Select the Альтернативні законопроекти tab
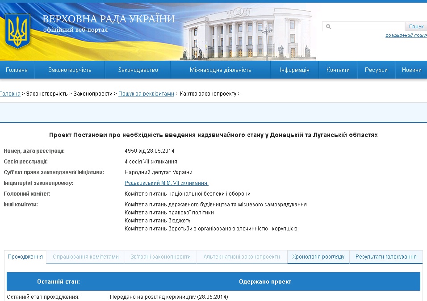Screen dimensions: 427x301 (242, 257)
